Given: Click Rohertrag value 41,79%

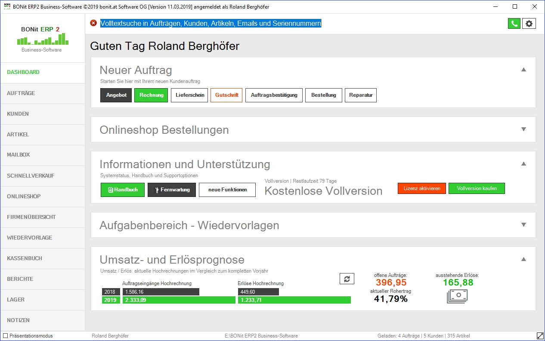Looking at the screenshot, I should pyautogui.click(x=391, y=299).
